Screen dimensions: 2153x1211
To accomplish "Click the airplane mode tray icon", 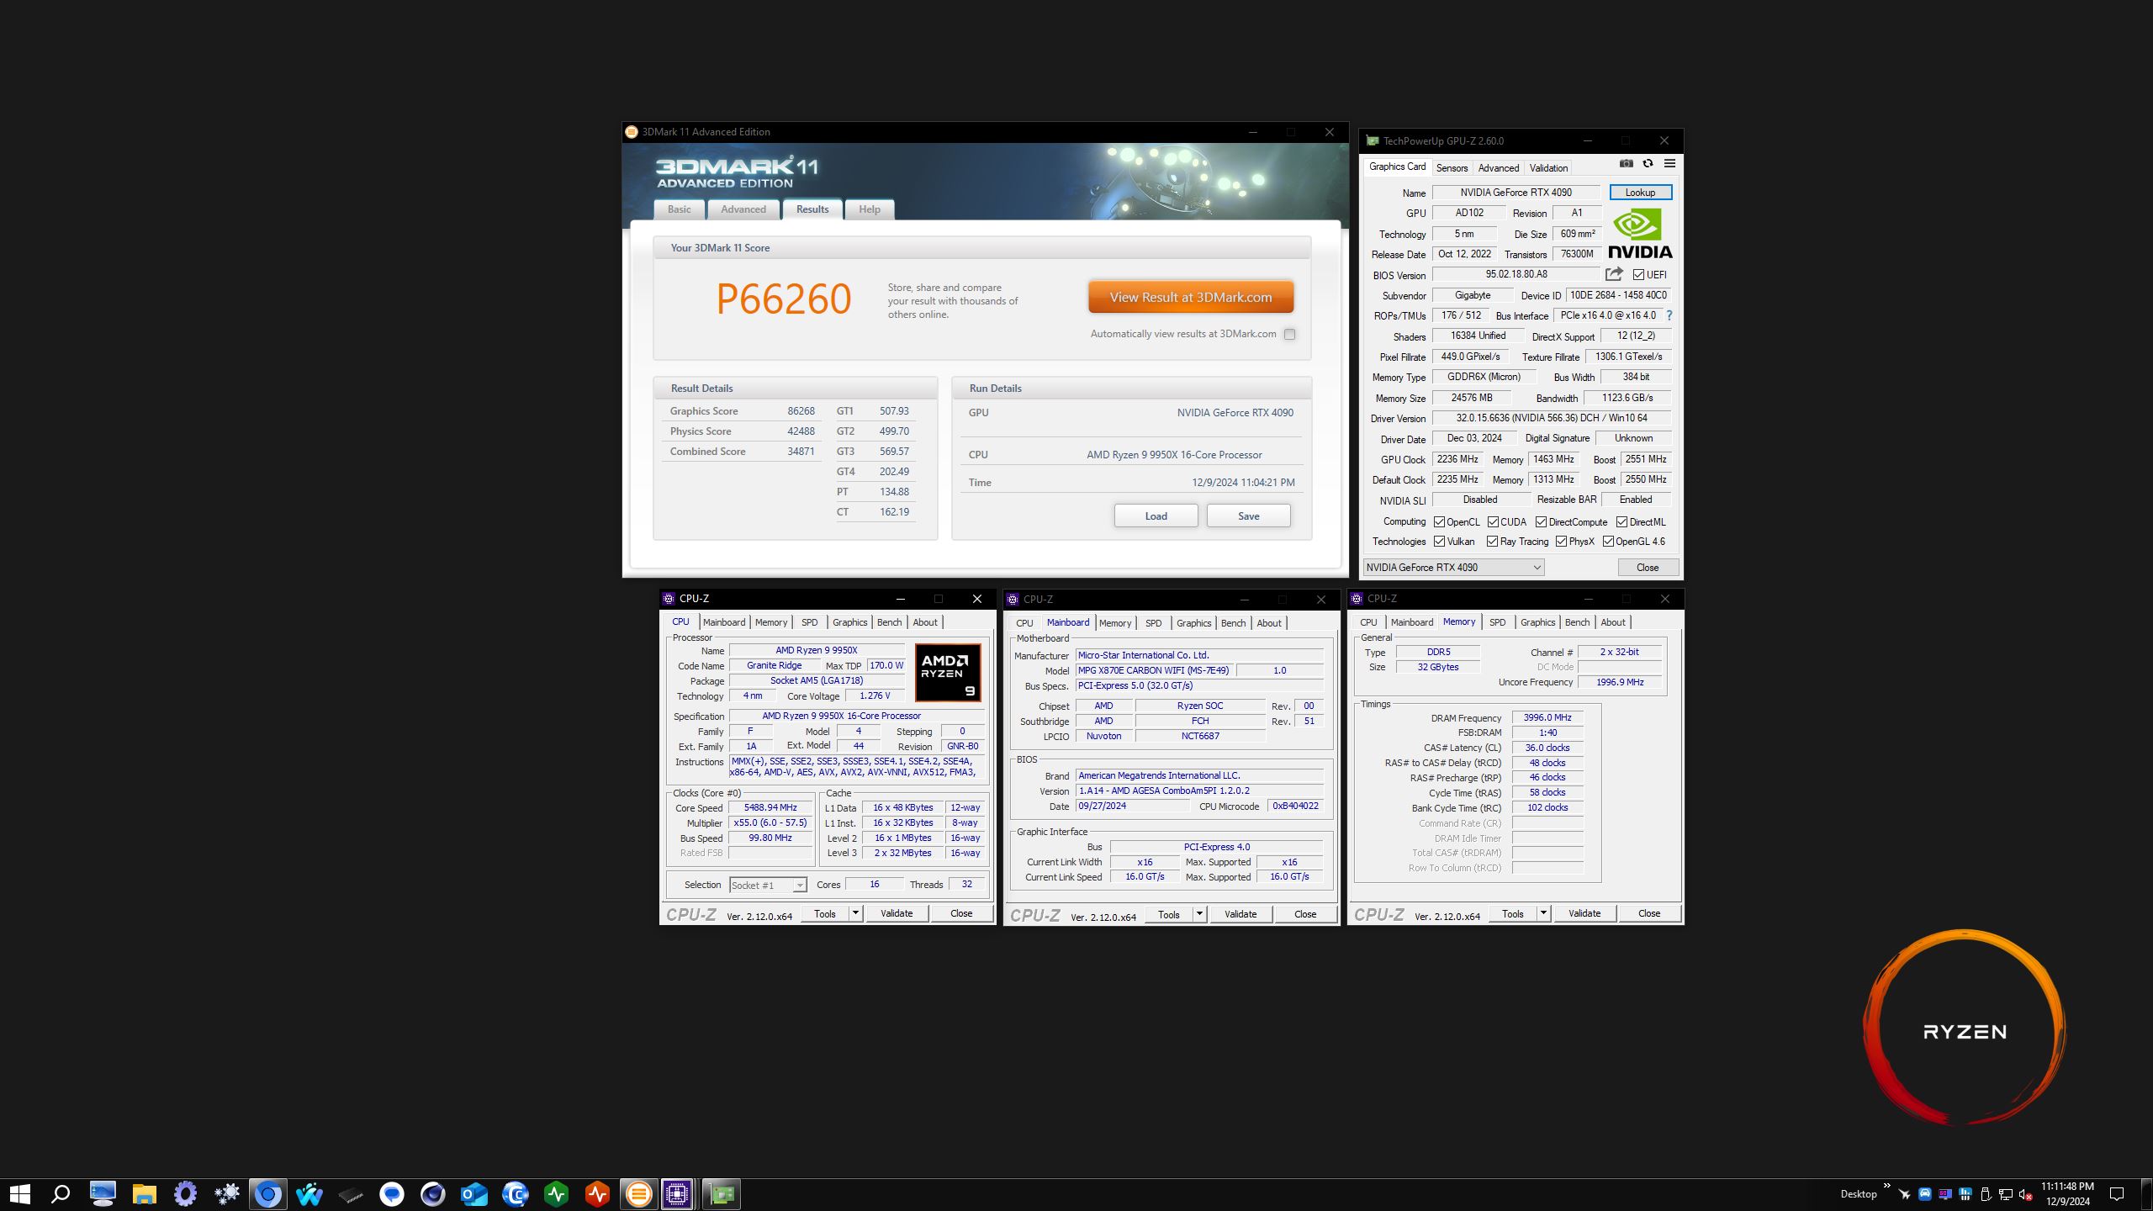I will pyautogui.click(x=1904, y=1194).
